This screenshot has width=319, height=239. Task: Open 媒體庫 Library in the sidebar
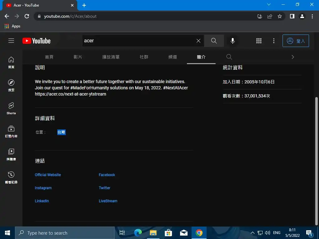click(x=11, y=154)
